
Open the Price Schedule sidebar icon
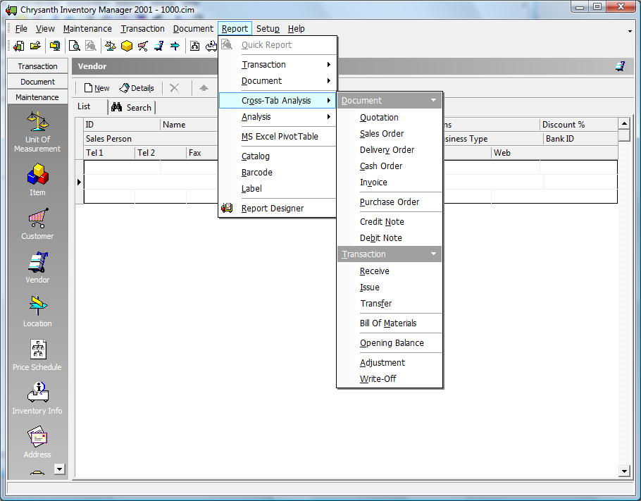[x=37, y=350]
